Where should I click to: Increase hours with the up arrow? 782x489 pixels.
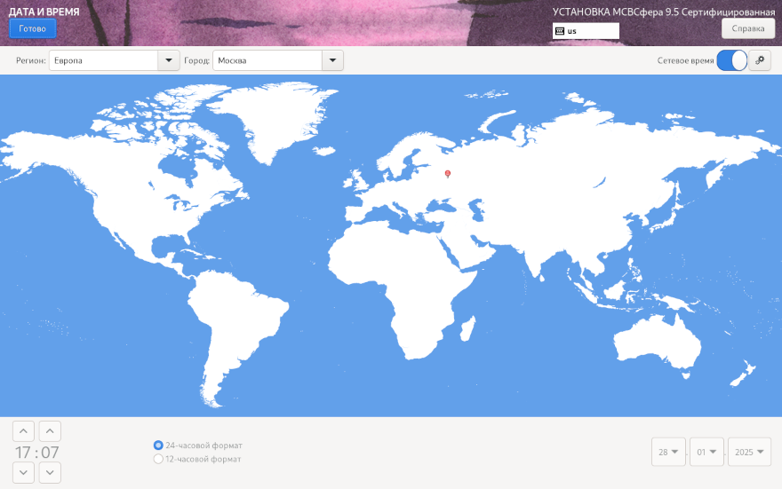point(24,431)
